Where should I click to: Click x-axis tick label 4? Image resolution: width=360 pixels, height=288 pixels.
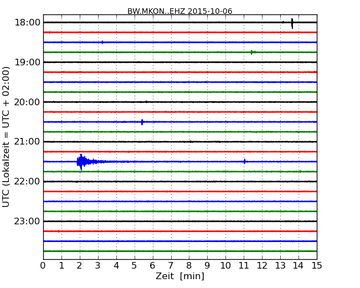coord(116,265)
